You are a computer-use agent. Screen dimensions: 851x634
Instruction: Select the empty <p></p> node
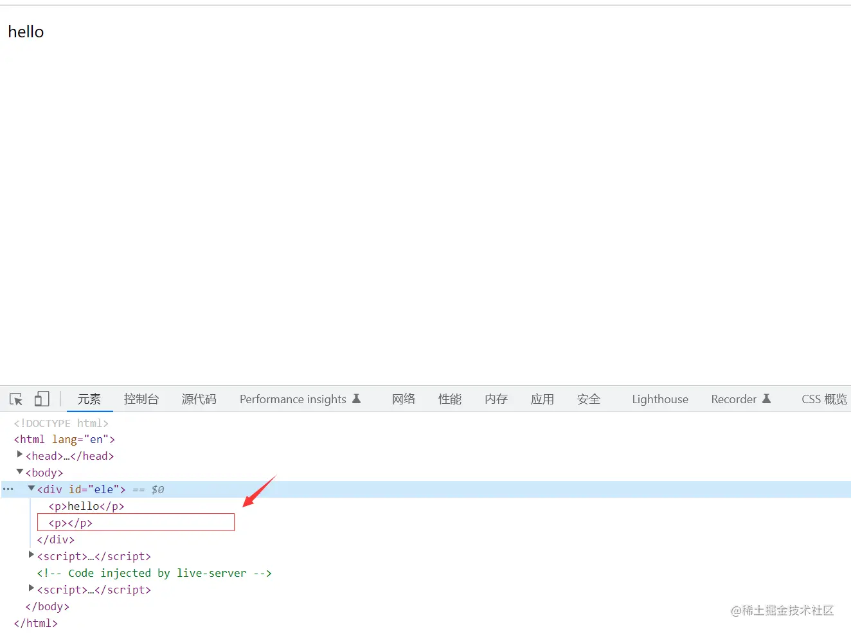[x=71, y=523]
